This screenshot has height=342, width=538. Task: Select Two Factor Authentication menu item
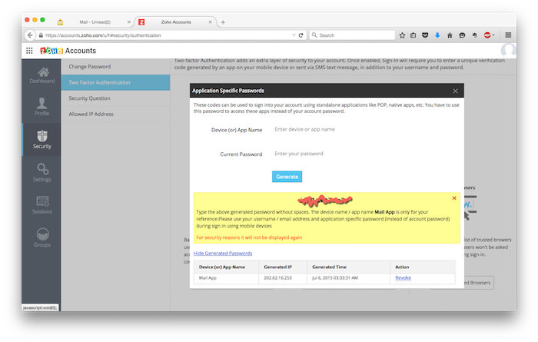pos(115,82)
